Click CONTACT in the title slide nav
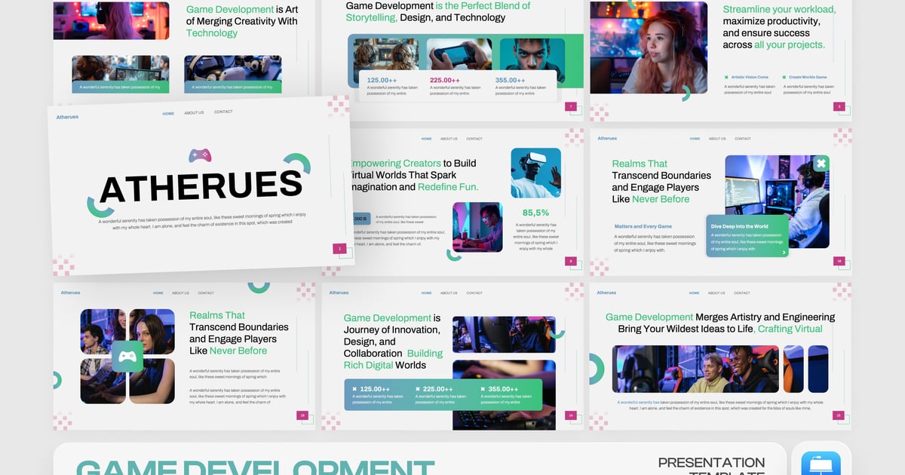This screenshot has height=475, width=905. [223, 112]
